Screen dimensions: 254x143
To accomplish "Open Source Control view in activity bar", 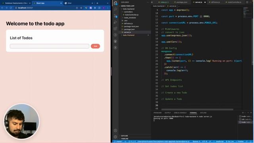I will click(x=115, y=16).
